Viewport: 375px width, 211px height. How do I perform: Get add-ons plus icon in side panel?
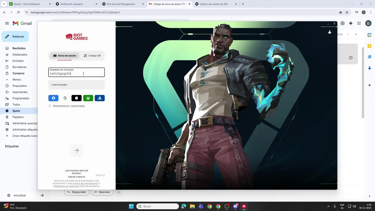[x=369, y=85]
